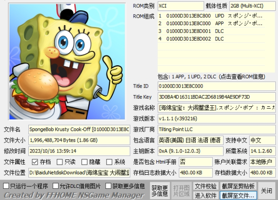Click the 点击查看ROM信息 summary link

(x=211, y=76)
